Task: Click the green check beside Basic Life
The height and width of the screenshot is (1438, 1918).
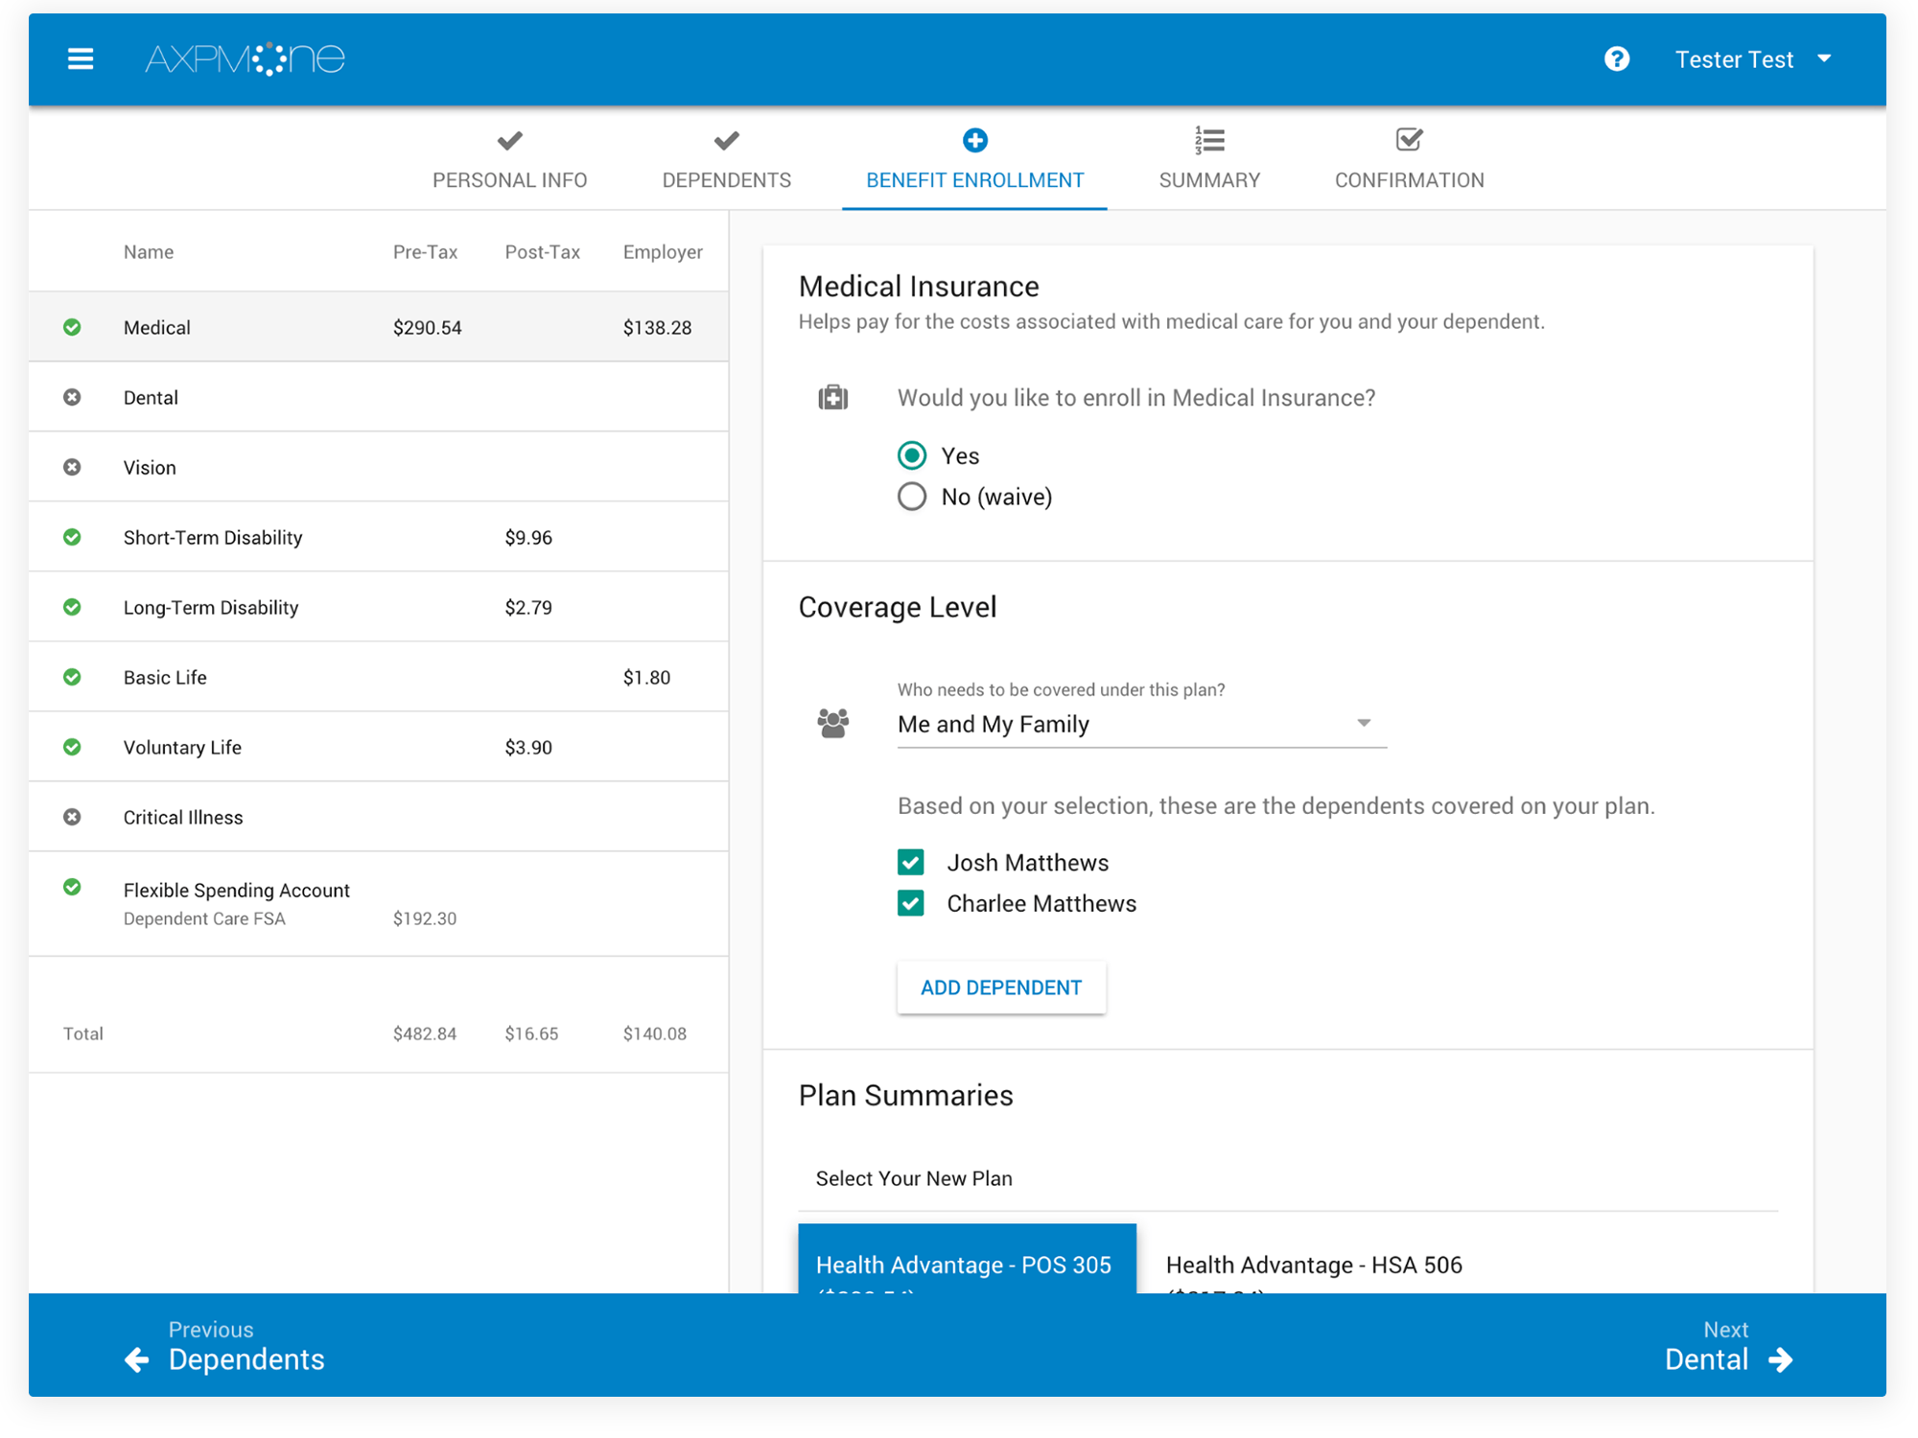Action: click(72, 677)
